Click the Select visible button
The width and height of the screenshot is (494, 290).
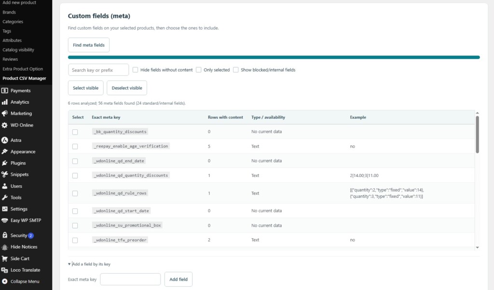click(86, 88)
